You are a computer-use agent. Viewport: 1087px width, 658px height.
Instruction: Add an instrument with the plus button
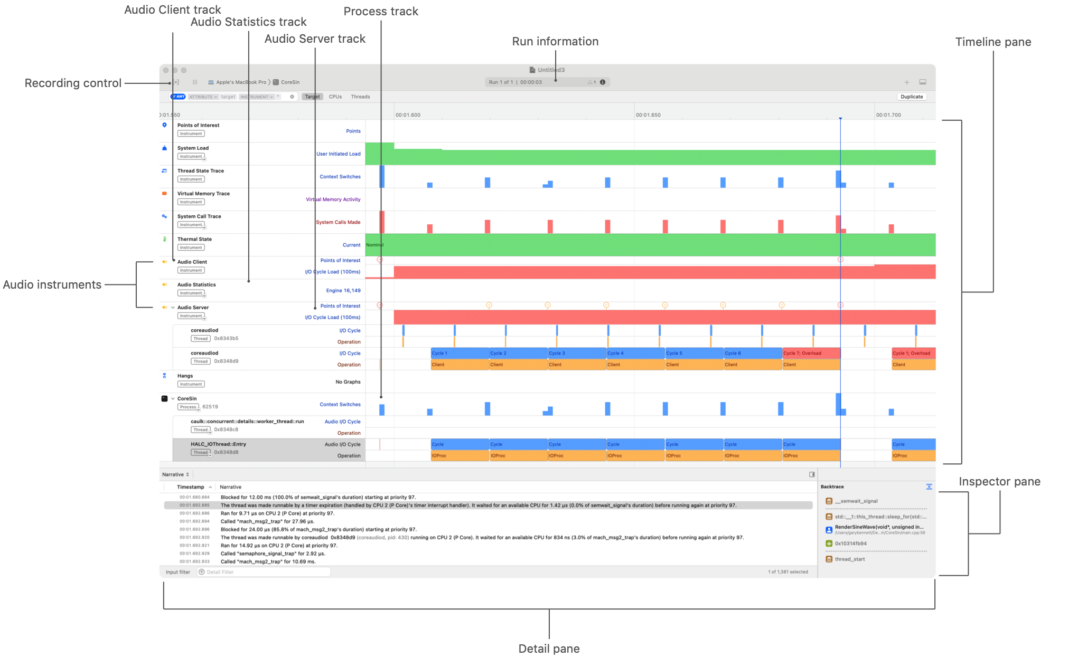(x=907, y=82)
